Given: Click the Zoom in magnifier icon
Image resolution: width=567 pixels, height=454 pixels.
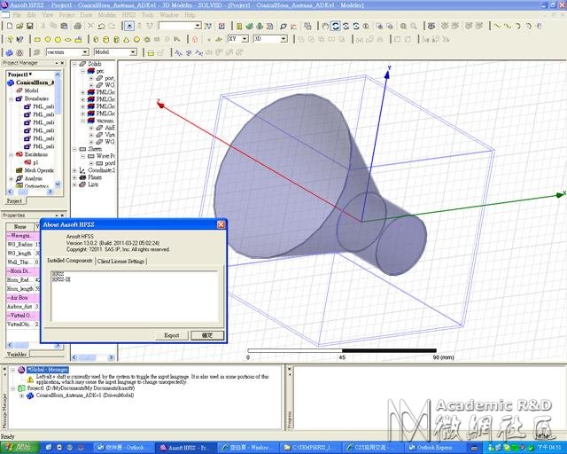Looking at the screenshot, I should 403,26.
